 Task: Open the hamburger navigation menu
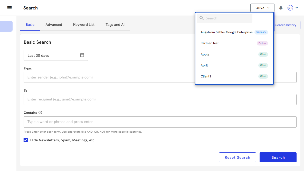tap(9, 8)
